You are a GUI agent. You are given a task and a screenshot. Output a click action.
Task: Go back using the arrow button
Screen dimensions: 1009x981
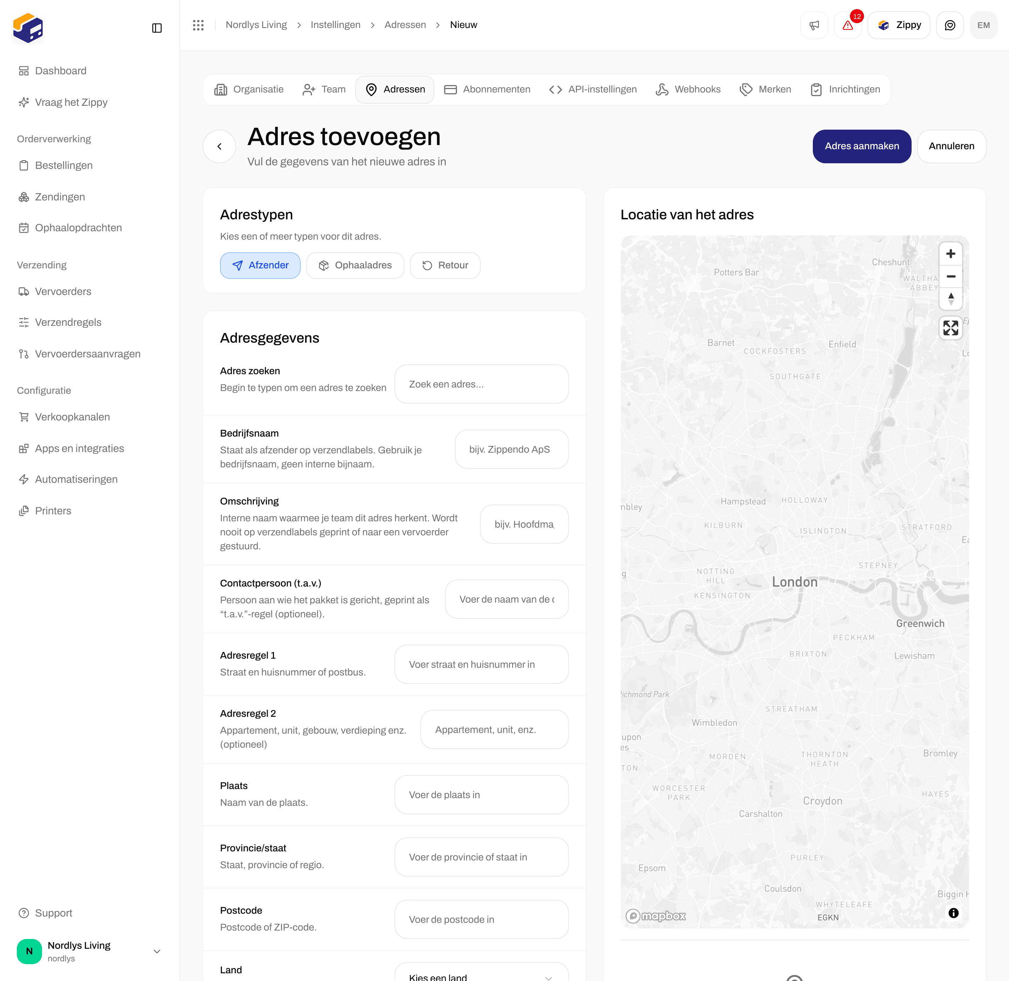pos(220,146)
